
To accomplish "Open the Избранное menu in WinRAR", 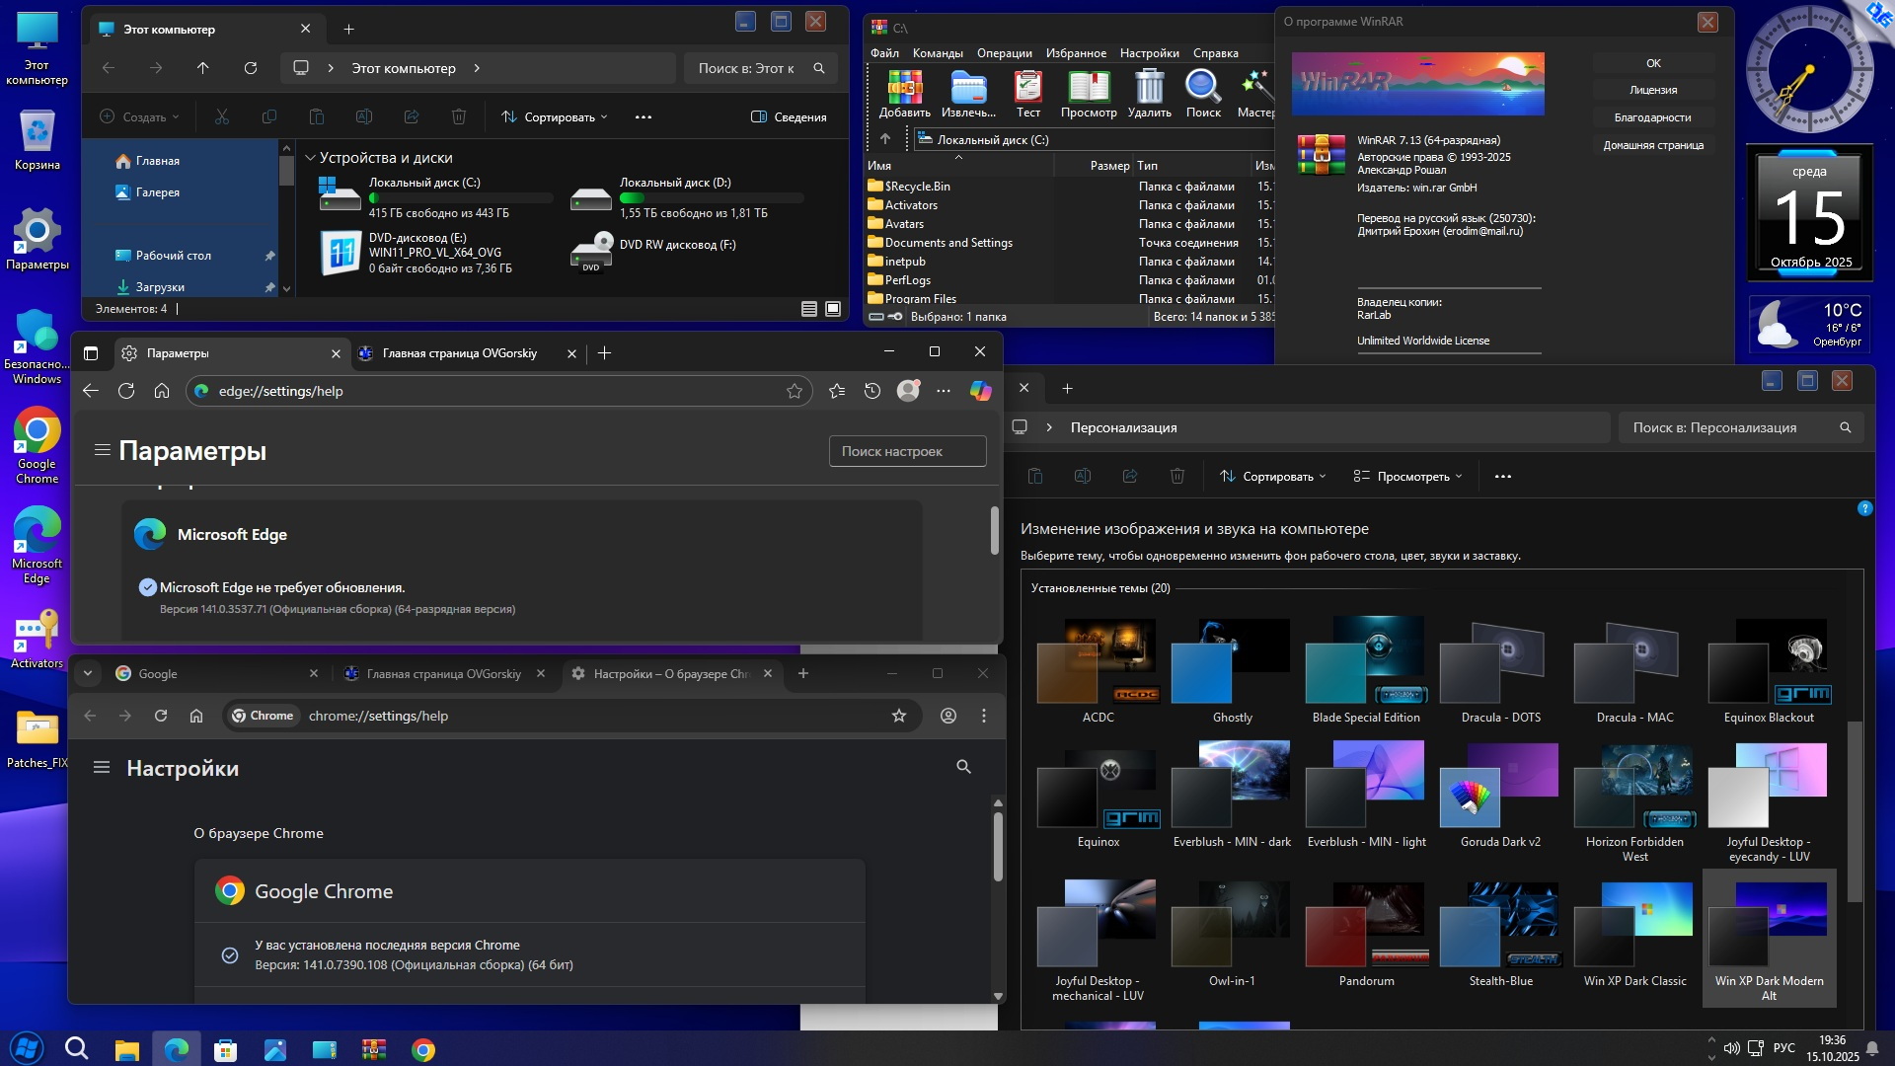I will click(1075, 53).
